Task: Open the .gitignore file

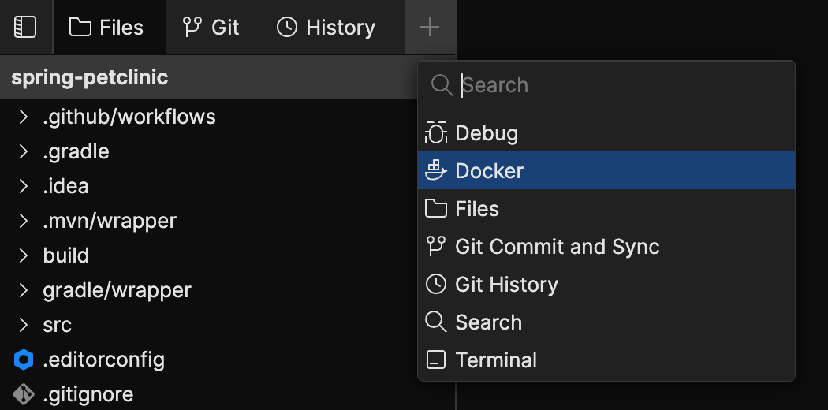Action: click(88, 393)
